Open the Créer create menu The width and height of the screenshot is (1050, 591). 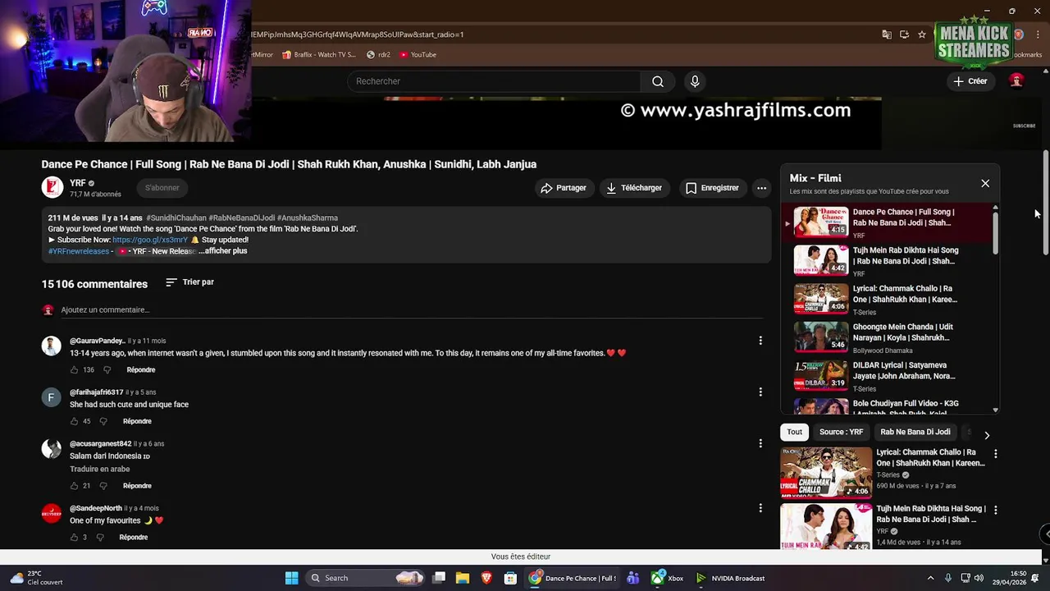970,81
